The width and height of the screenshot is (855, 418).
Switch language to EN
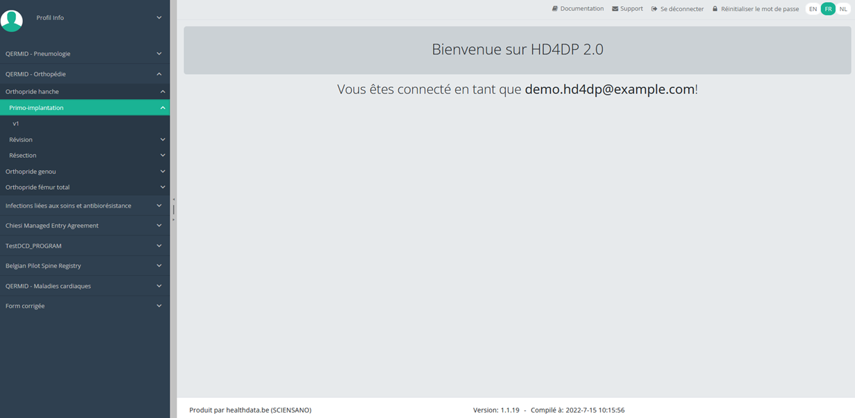(x=813, y=9)
